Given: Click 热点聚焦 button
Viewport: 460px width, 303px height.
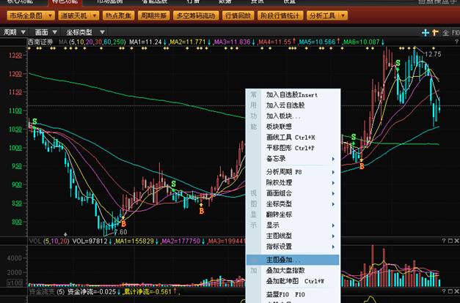Looking at the screenshot, I should pos(118,16).
